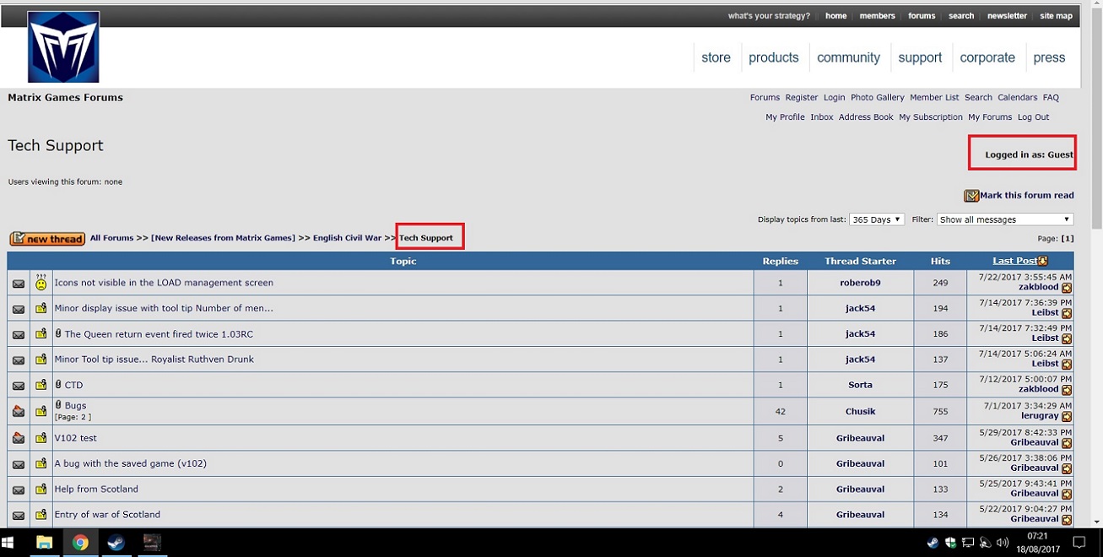
Task: Open File Explorer from the taskbar
Action: click(44, 543)
